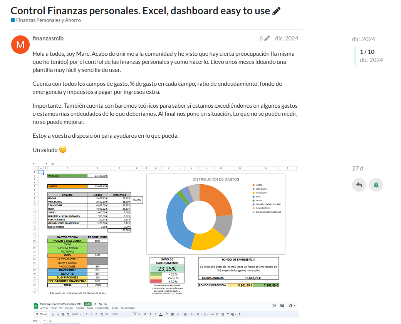Click the text color underlined A swatch
Viewport: 401px width, 324px height.
coord(161,314)
